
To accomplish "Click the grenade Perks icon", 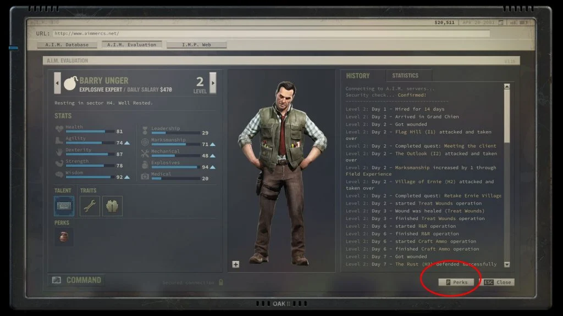I will click(63, 237).
